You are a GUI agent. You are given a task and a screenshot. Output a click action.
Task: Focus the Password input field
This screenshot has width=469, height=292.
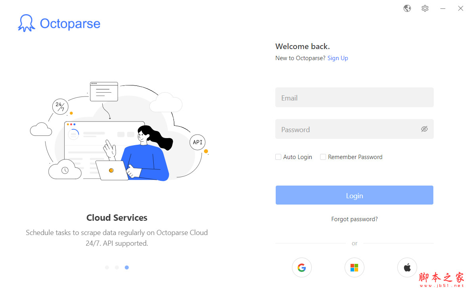pos(347,129)
